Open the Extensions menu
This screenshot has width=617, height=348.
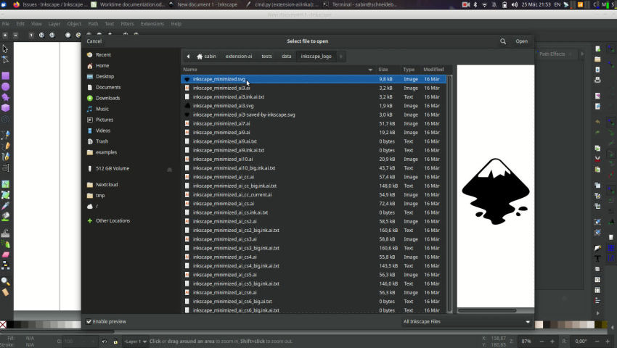pos(152,24)
